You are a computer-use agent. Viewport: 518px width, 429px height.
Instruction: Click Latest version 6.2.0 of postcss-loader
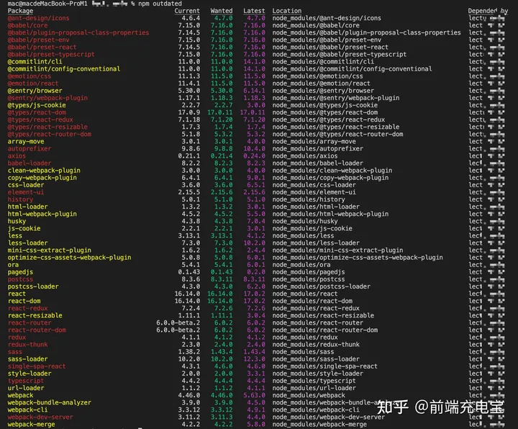[x=255, y=287]
